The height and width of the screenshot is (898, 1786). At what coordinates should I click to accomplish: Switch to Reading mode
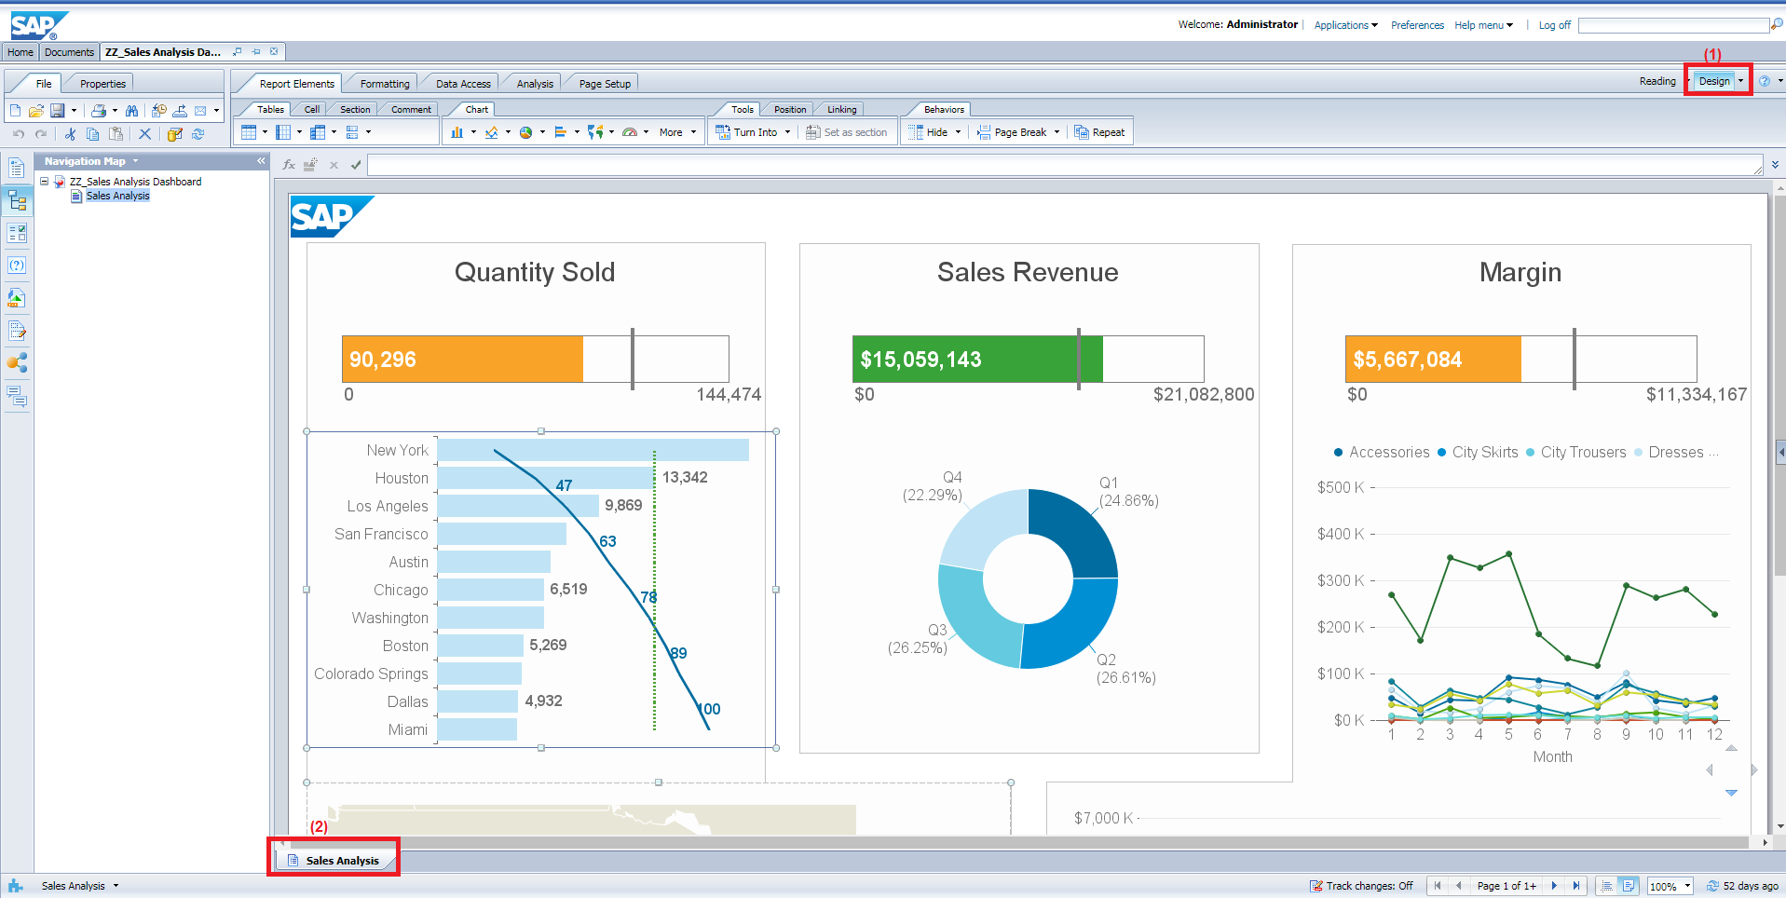click(x=1656, y=82)
